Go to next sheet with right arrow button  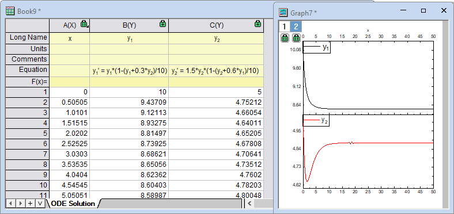[20, 204]
